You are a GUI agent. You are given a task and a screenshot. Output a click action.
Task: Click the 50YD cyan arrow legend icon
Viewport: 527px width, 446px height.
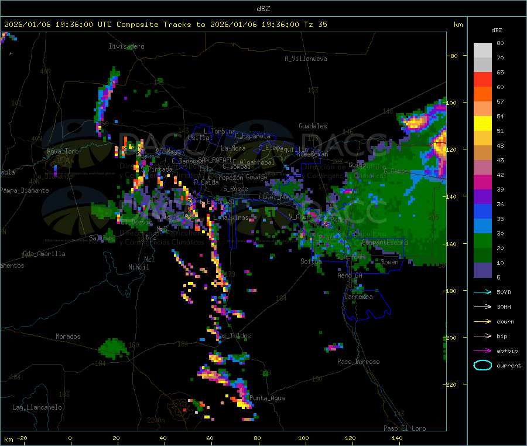click(x=482, y=292)
